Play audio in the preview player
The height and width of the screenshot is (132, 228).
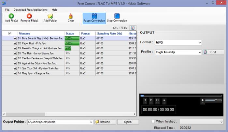pyautogui.click(x=151, y=100)
